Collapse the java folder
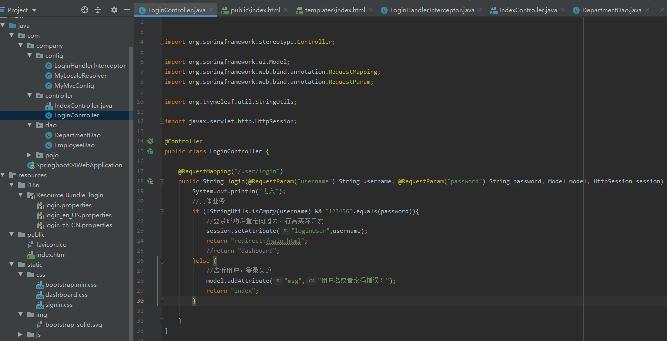 click(3, 26)
